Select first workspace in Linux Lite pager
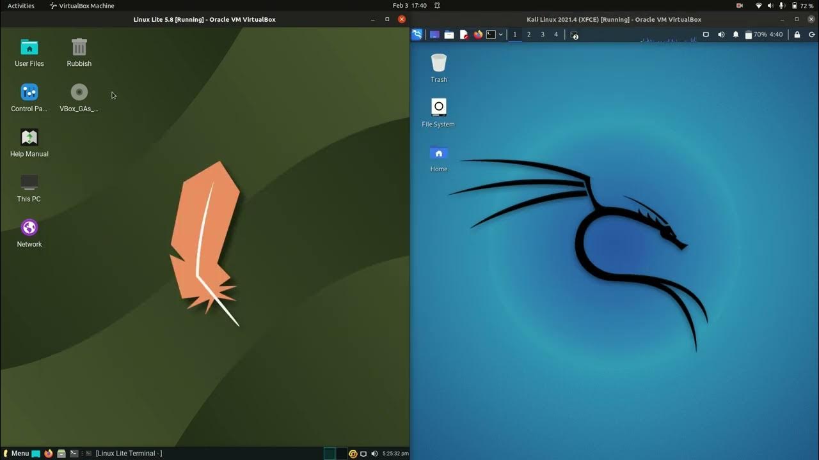This screenshot has height=460, width=819. pos(330,454)
